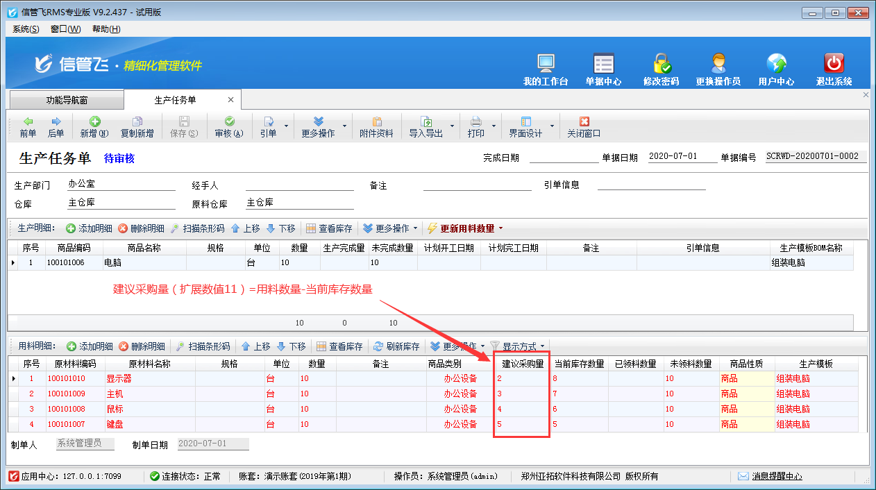Close the Production Task Order (生产任务单) tab
Viewport: 876px width, 490px height.
(x=230, y=100)
